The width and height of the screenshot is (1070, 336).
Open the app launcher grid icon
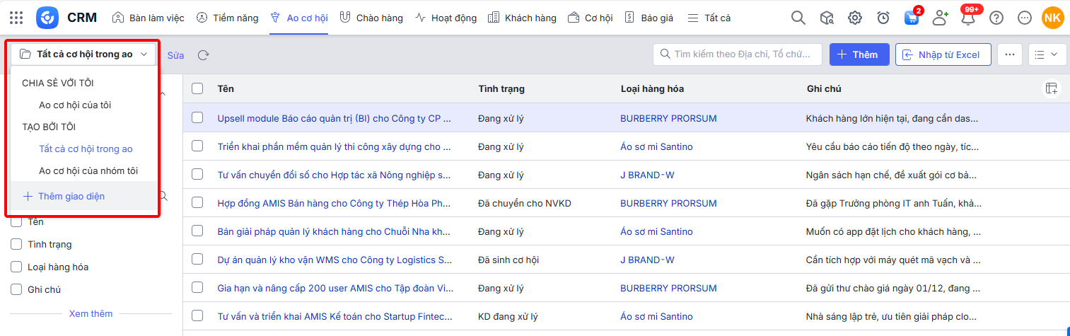(16, 18)
